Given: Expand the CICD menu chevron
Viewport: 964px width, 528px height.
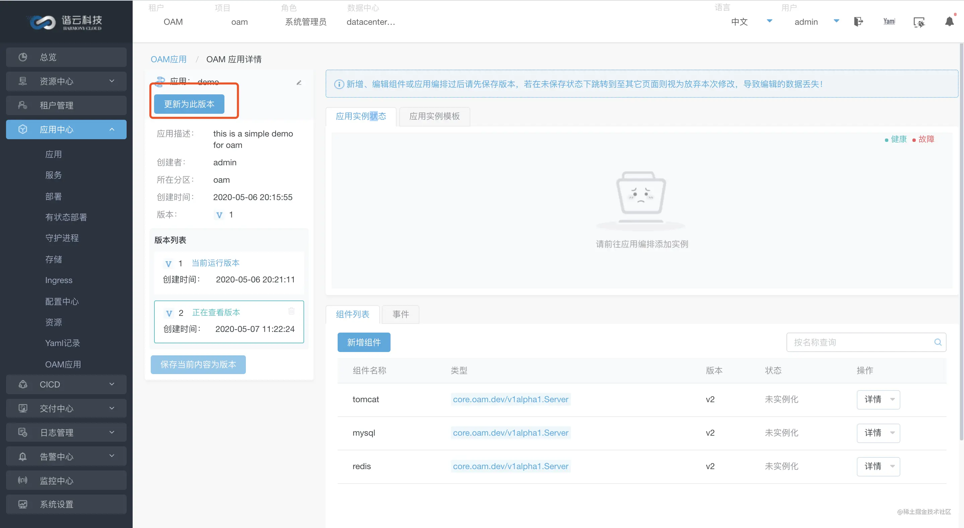Looking at the screenshot, I should (x=112, y=384).
